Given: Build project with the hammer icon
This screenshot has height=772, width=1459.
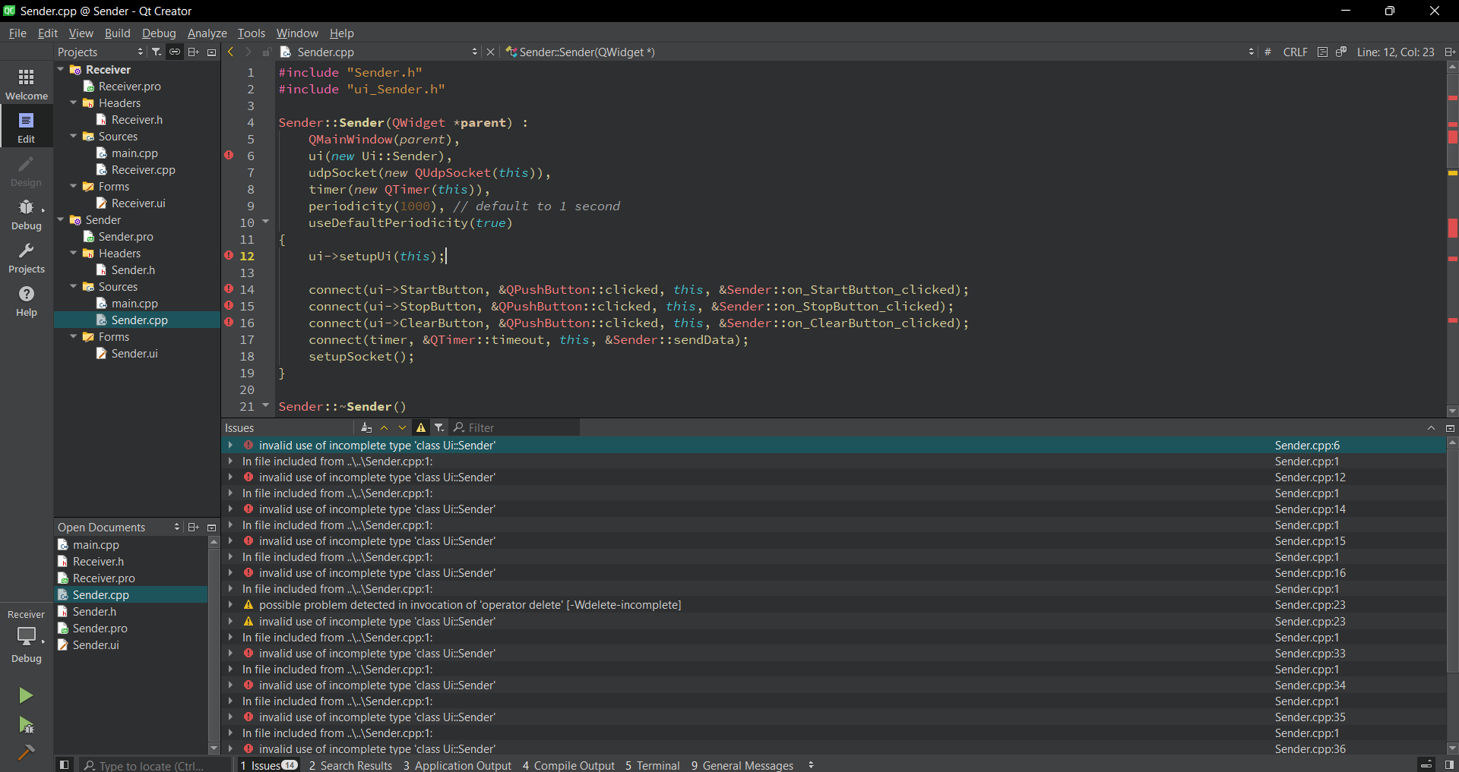Looking at the screenshot, I should (26, 752).
